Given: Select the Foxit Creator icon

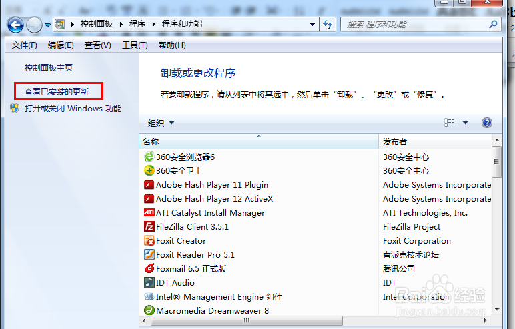Looking at the screenshot, I should pyautogui.click(x=149, y=241).
